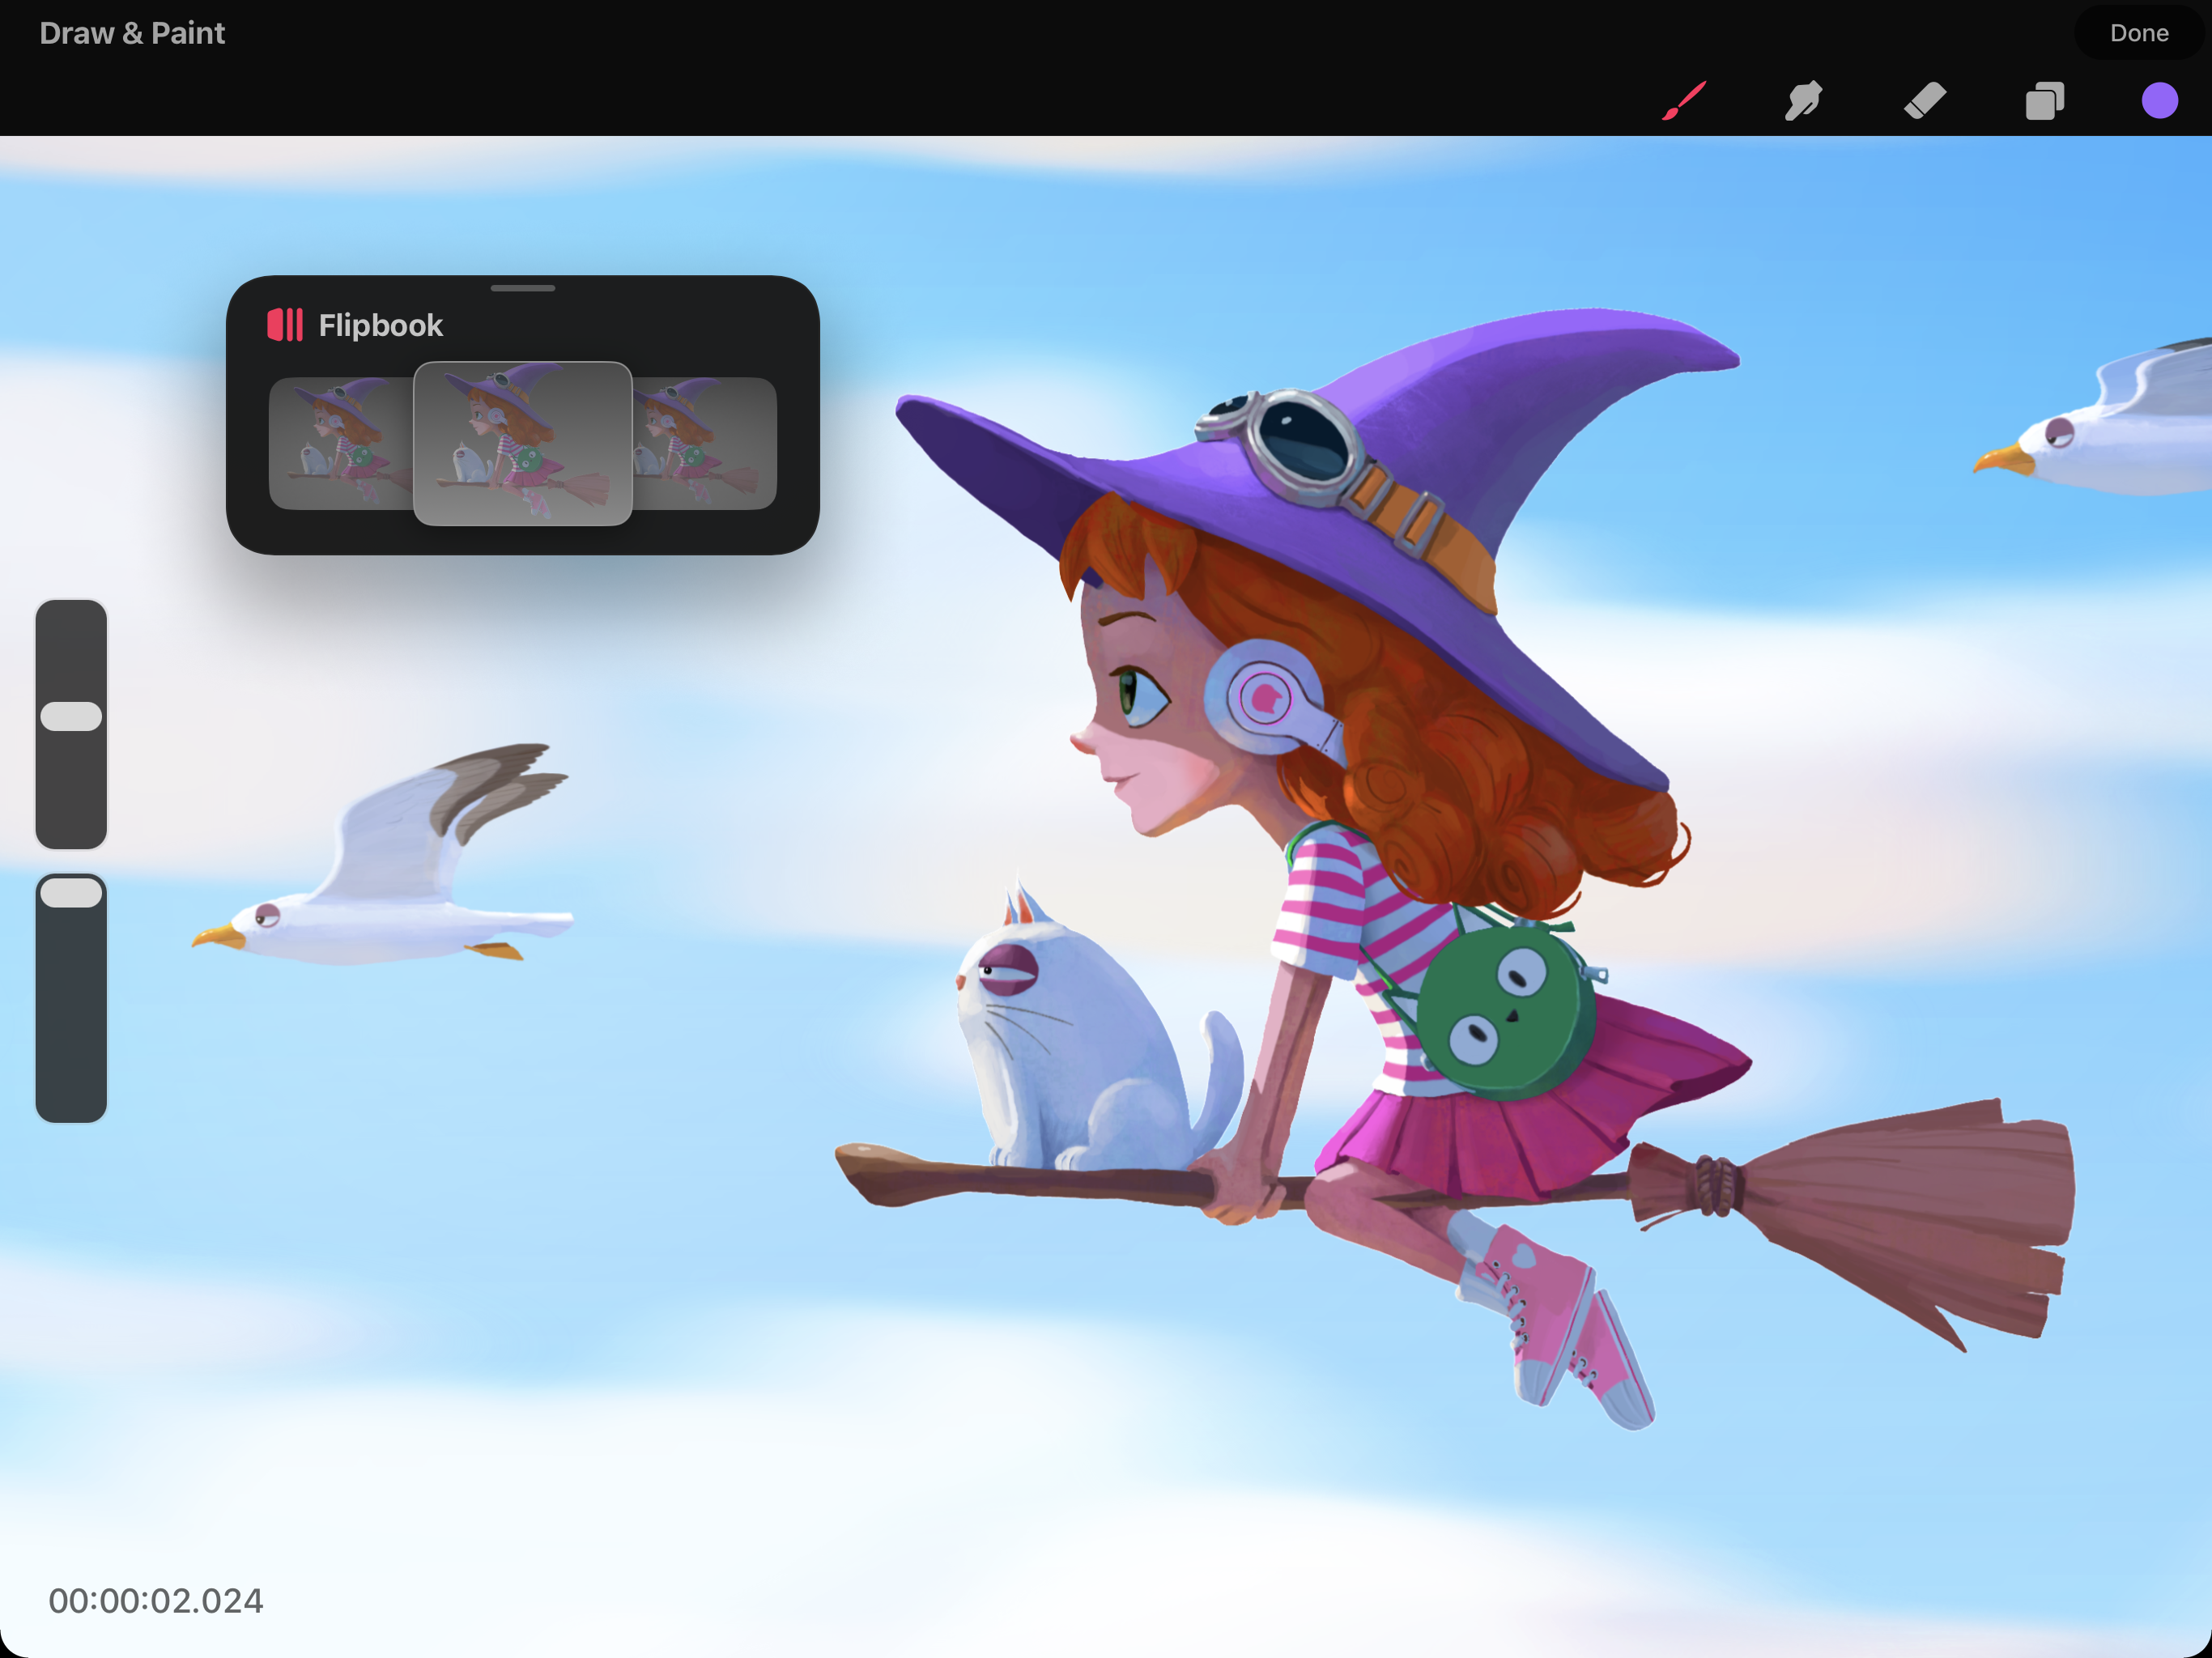Open the purple color picker
The width and height of the screenshot is (2212, 1658).
coord(2159,101)
